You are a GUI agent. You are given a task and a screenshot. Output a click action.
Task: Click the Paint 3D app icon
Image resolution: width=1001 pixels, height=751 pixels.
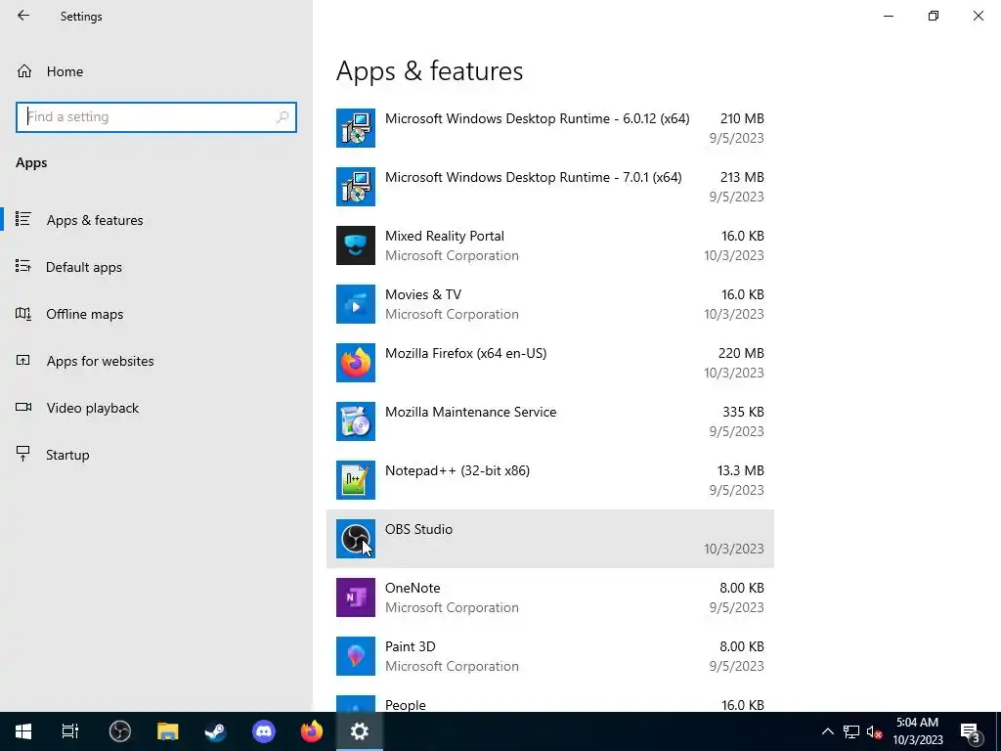(356, 656)
